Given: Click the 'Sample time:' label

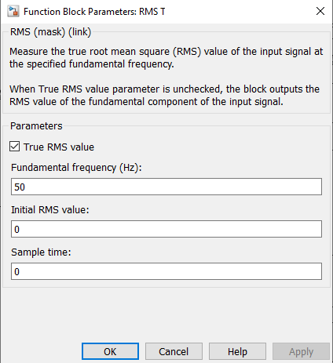Looking at the screenshot, I should (41, 252).
